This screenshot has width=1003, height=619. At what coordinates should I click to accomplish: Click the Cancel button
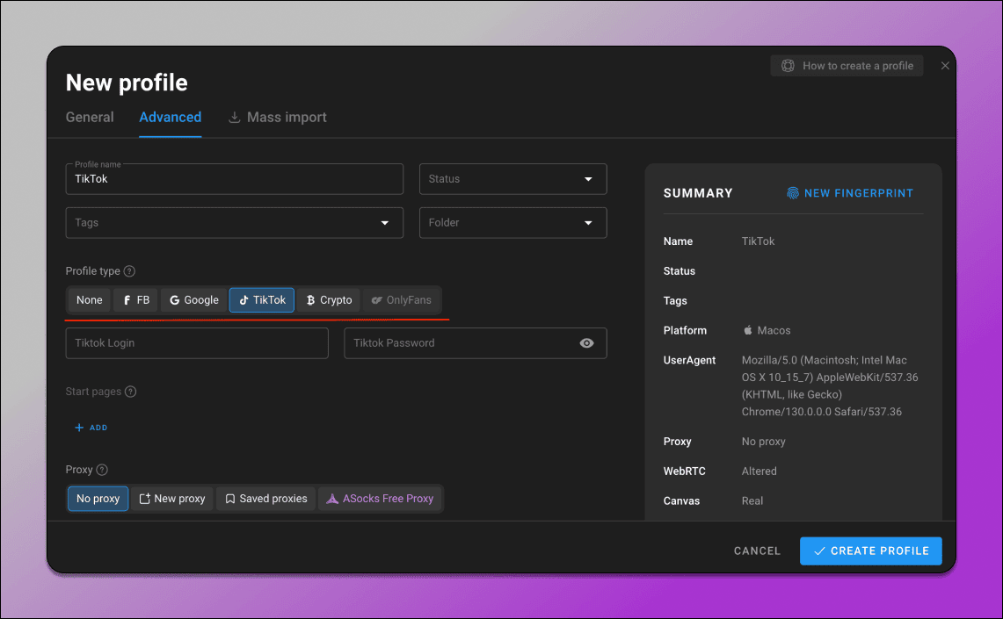(x=757, y=551)
